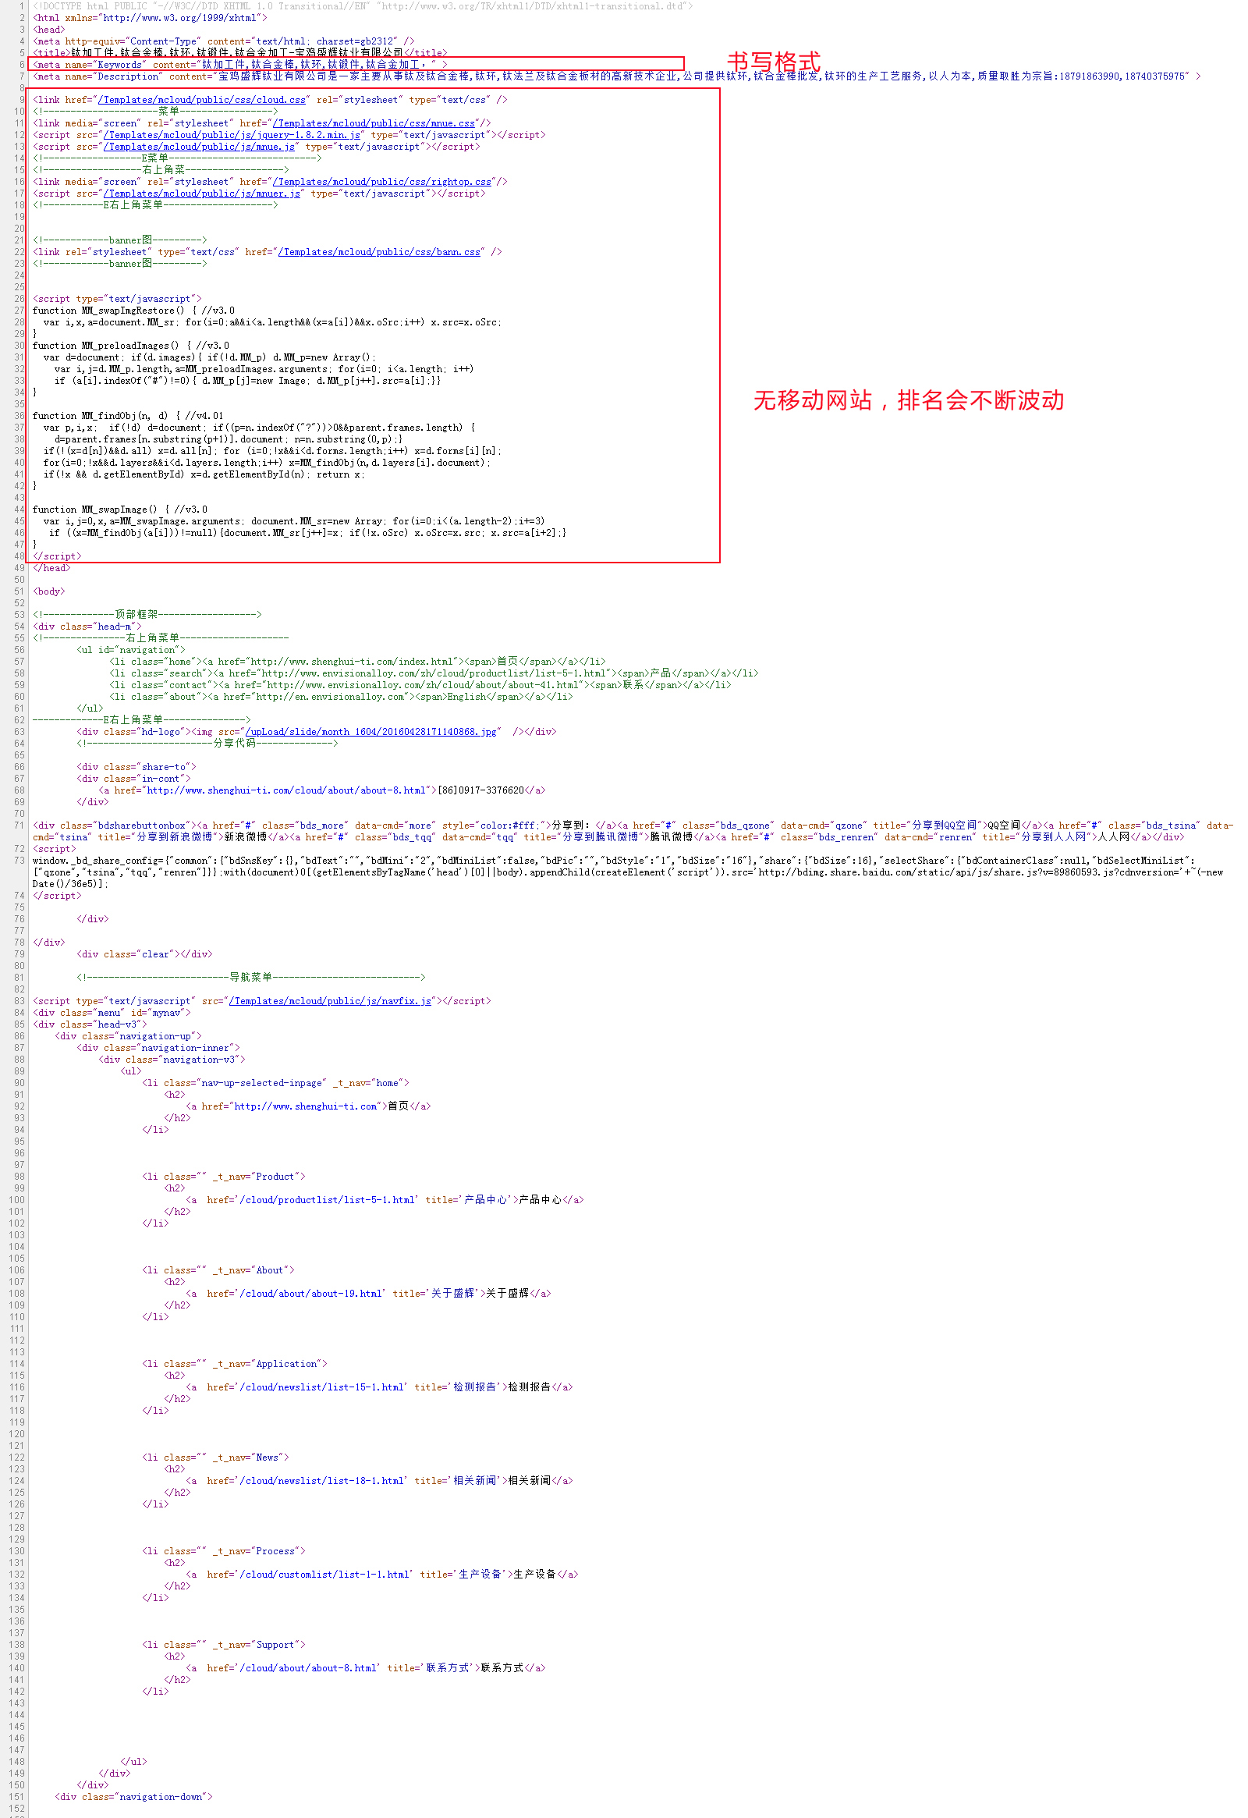Click the title tag line text
The height and width of the screenshot is (1818, 1248).
tap(240, 53)
